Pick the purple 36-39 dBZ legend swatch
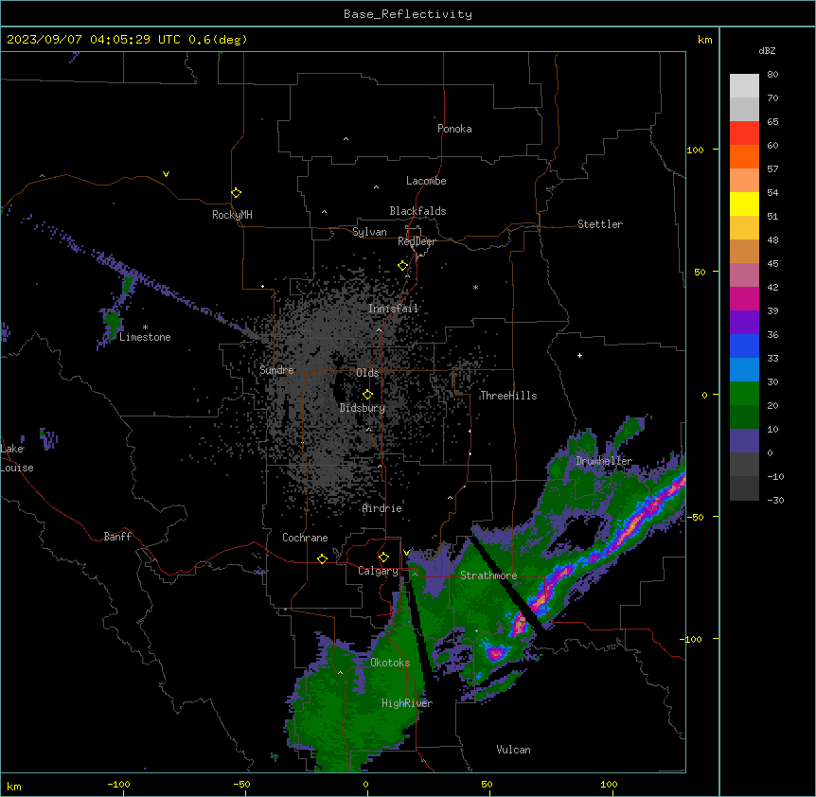Viewport: 816px width, 797px height. pos(744,322)
